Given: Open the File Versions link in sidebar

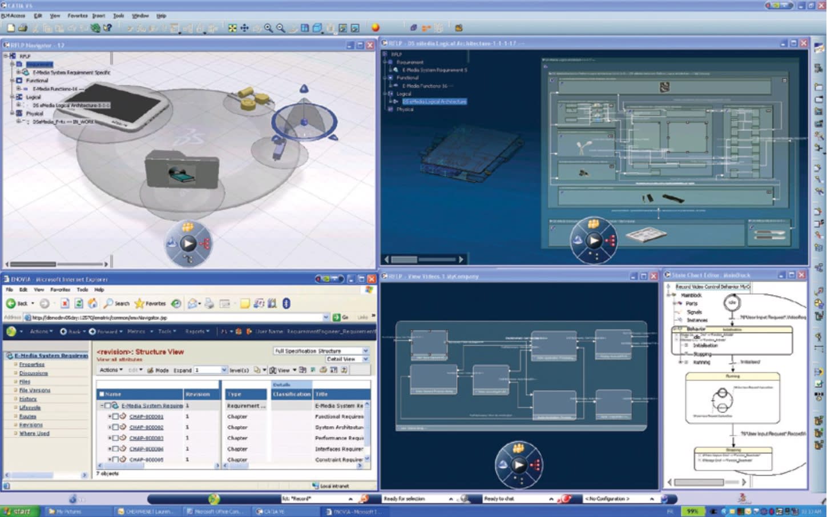Looking at the screenshot, I should (35, 390).
